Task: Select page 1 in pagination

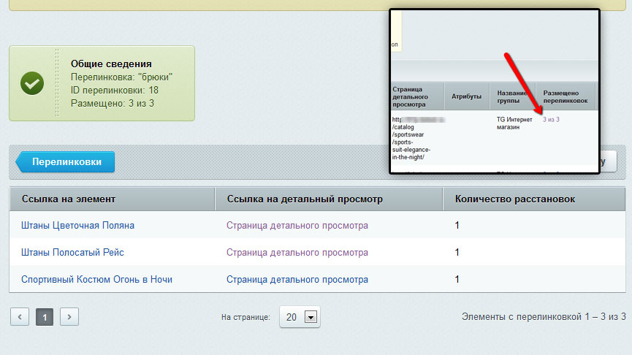Action: click(45, 317)
